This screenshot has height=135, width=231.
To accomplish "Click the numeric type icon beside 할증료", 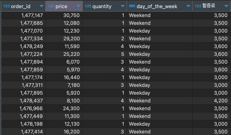I will [198, 6].
